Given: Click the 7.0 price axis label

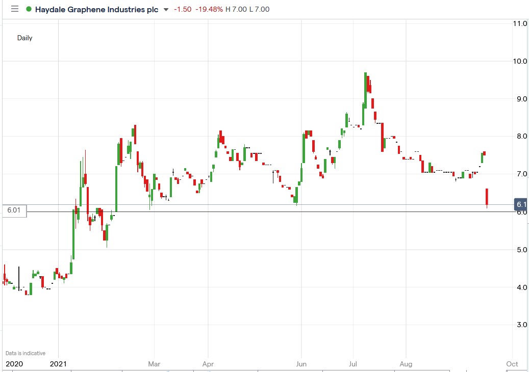Looking at the screenshot, I should (x=521, y=174).
